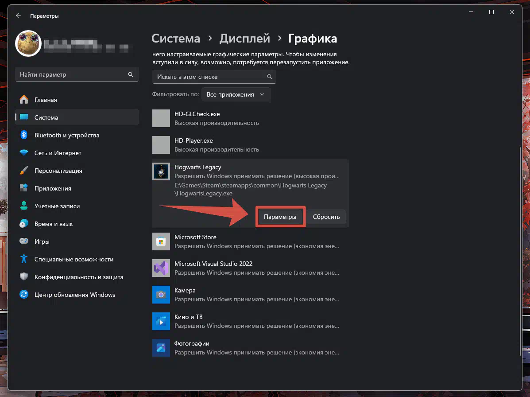Screen dimensions: 530x397
Task: Click the Фильтровать по label
Action: [x=175, y=94]
